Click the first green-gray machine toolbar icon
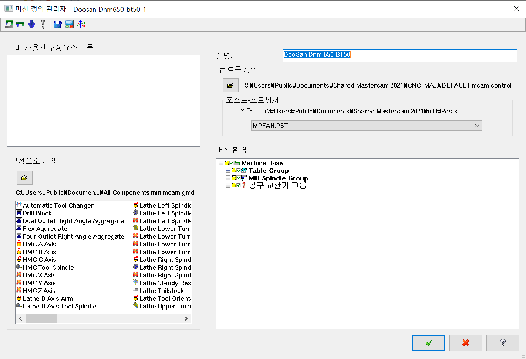Viewport: 526px width, 359px height. (x=9, y=24)
